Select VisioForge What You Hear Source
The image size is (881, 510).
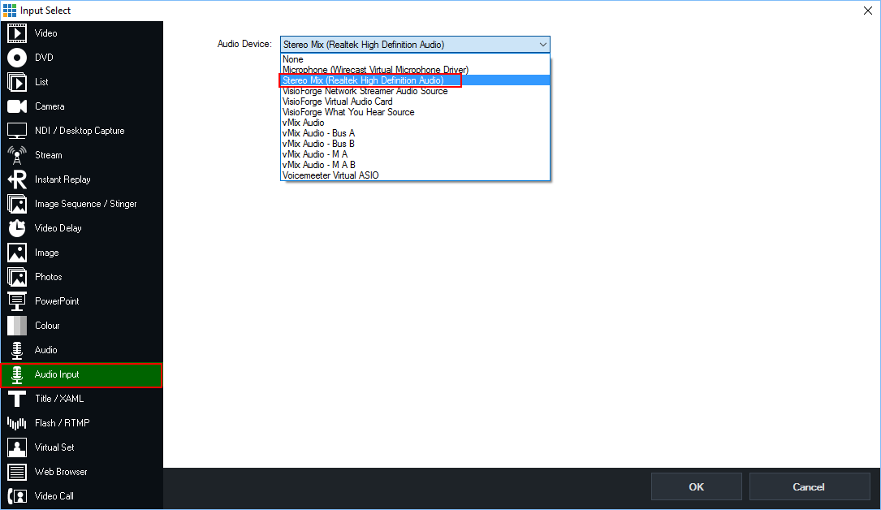point(415,112)
